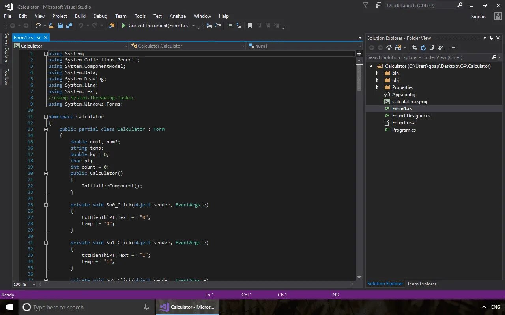Open the Debug menu
Screen dimensions: 505x315
100,16
